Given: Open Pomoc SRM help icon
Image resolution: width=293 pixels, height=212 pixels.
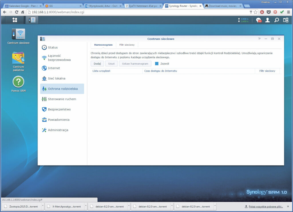Looking at the screenshot, I should pos(18,82).
